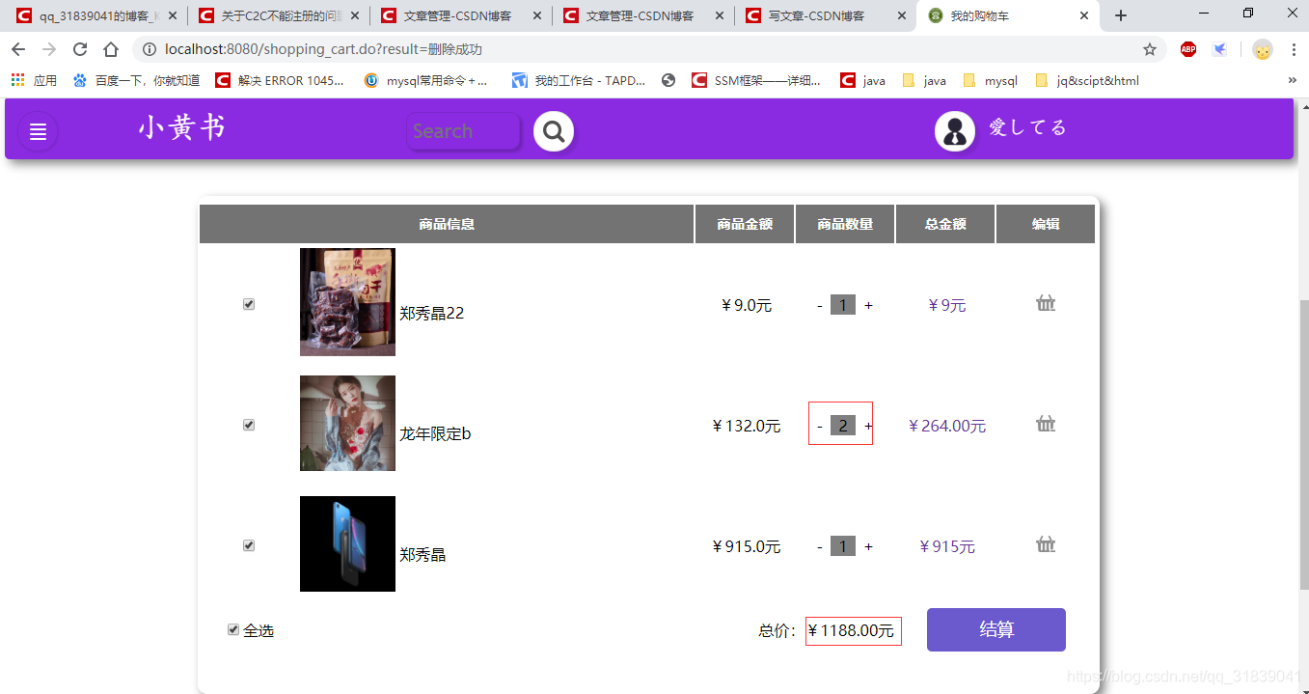Uncheck the 龙年限定b item checkbox
The height and width of the screenshot is (694, 1309).
[249, 425]
